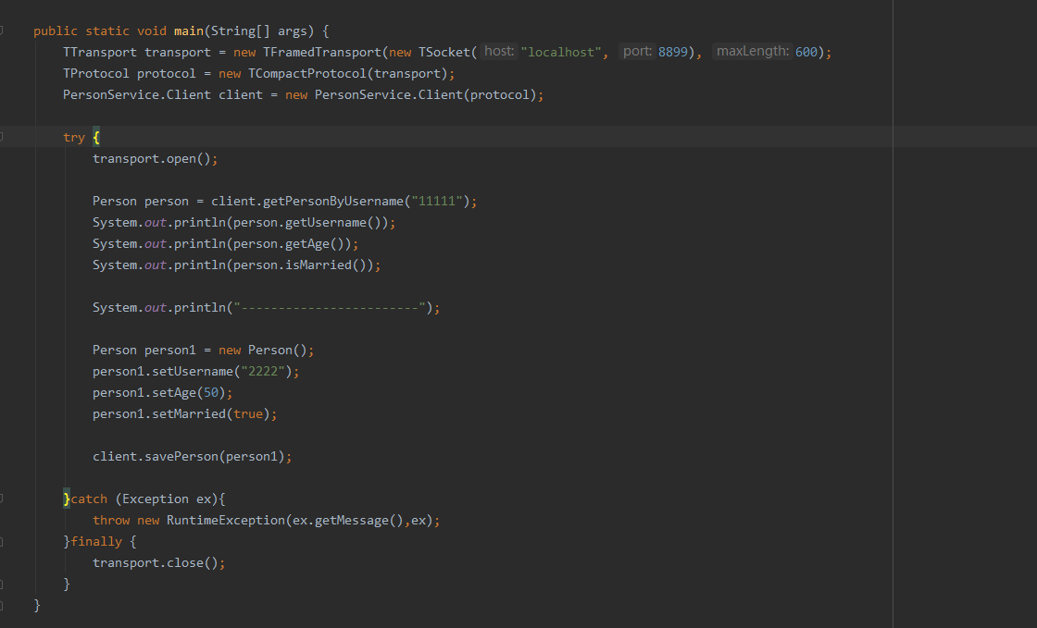Click the 'maxLength:' parameter hint
This screenshot has height=628, width=1037.
tap(753, 51)
